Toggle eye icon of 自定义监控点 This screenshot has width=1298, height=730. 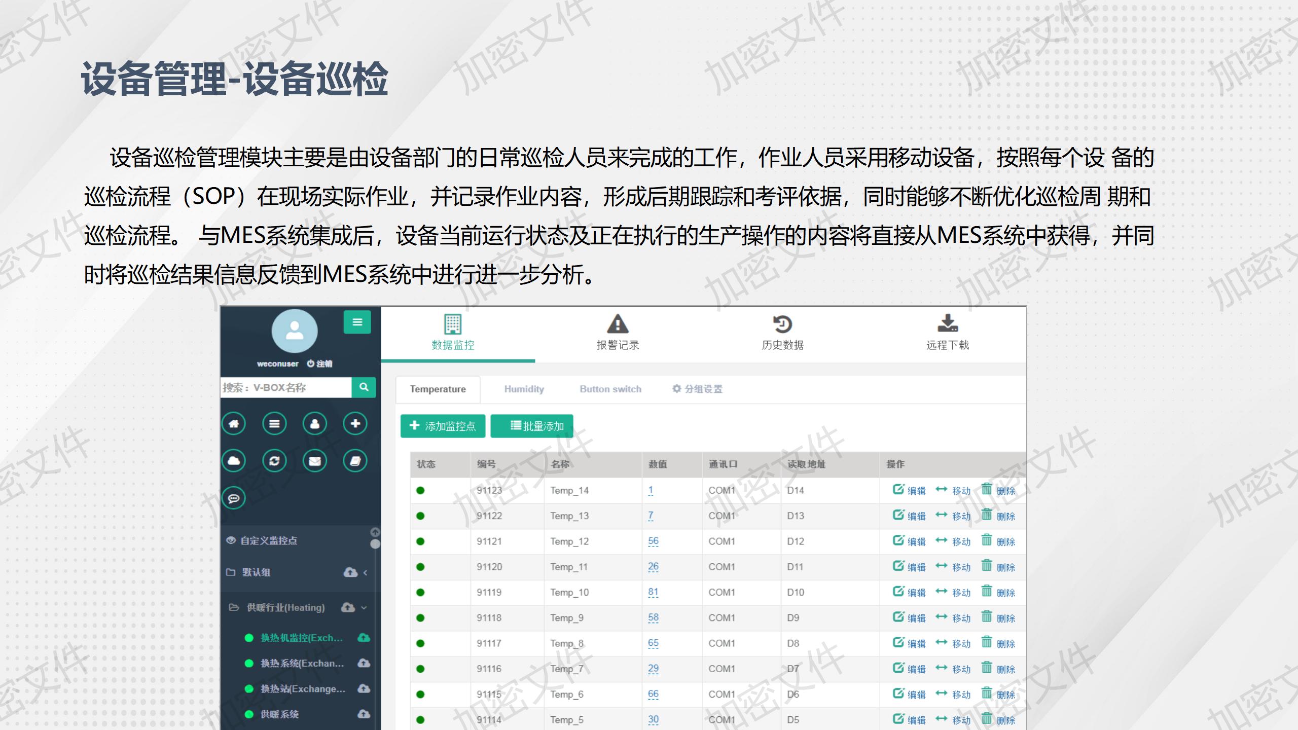231,540
